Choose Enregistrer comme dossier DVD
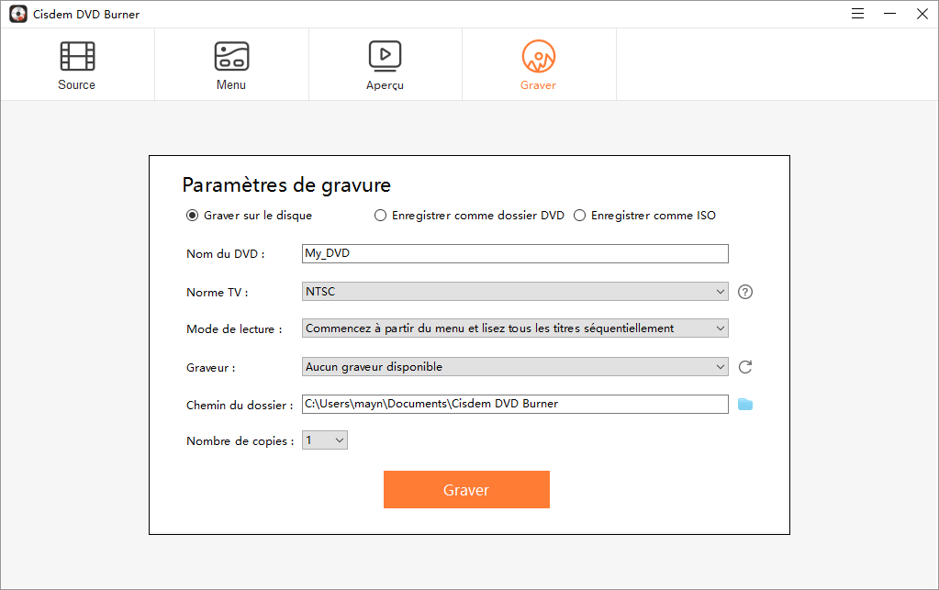This screenshot has height=590, width=939. tap(469, 216)
